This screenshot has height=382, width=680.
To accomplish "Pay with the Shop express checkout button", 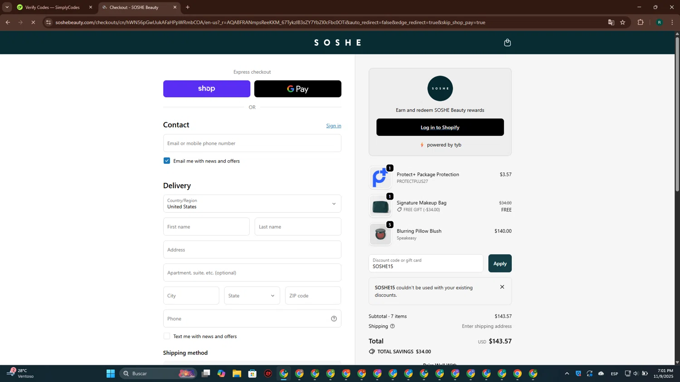I will point(207,89).
